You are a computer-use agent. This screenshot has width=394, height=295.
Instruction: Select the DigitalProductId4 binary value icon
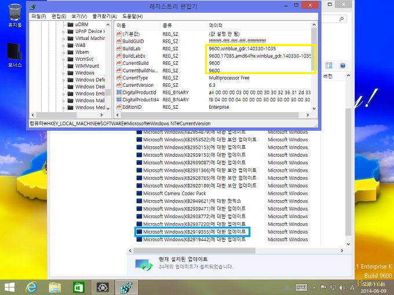(x=119, y=99)
